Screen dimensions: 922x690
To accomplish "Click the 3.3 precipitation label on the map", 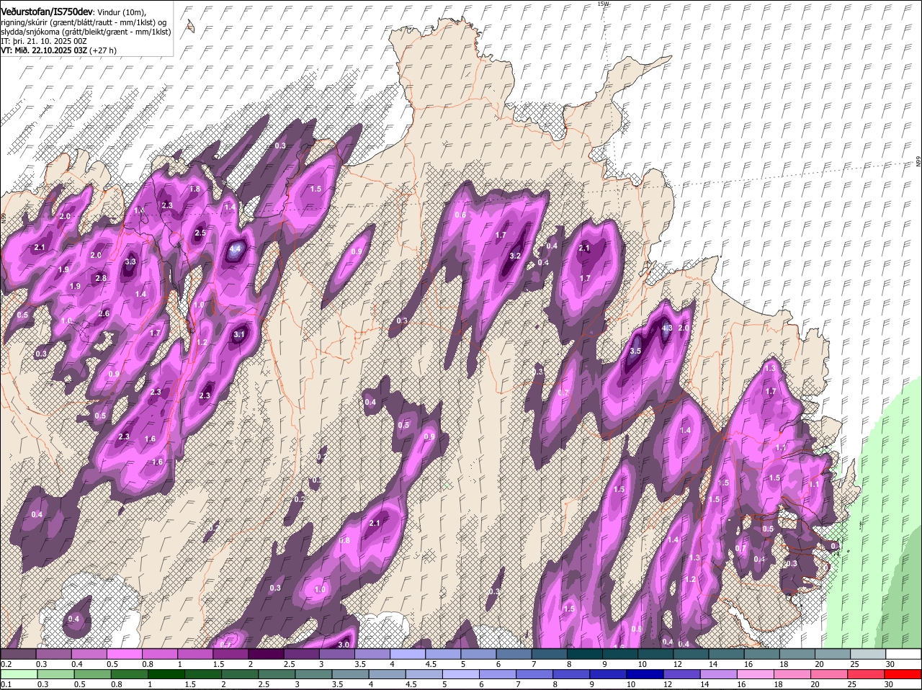I will [x=130, y=262].
